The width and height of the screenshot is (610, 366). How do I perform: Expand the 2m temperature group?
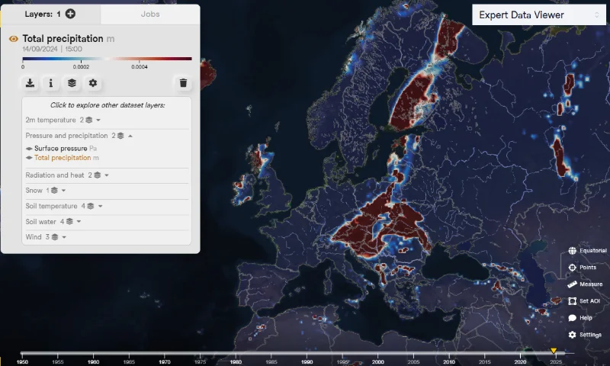98,120
